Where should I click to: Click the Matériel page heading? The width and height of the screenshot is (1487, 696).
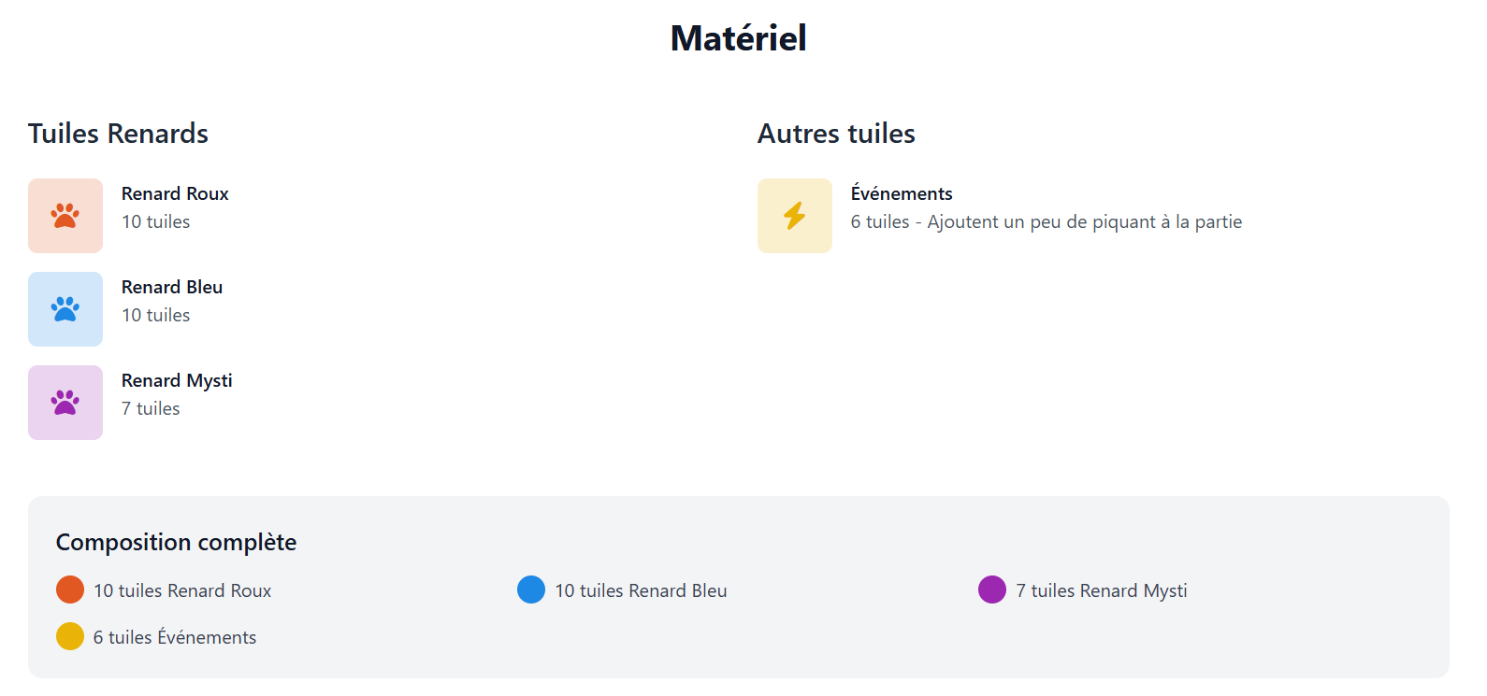738,38
